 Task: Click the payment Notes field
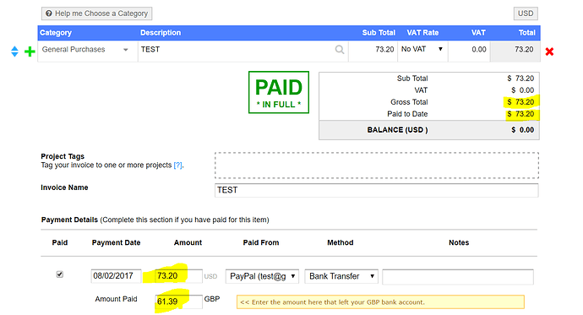tap(458, 277)
